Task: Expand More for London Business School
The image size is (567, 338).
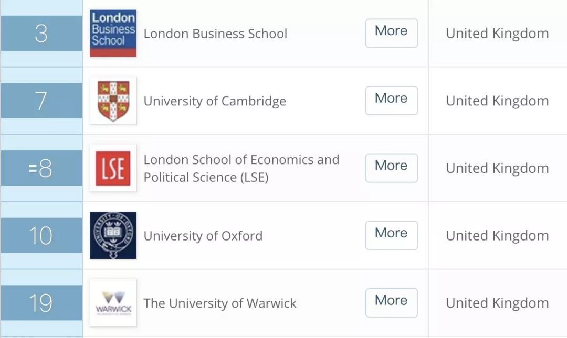Action: coord(391,33)
